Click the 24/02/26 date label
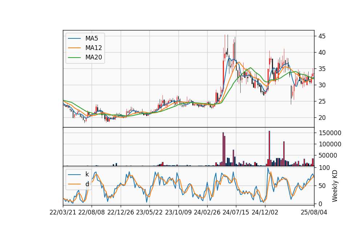Image resolution: width=349 pixels, height=250 pixels. (x=207, y=212)
